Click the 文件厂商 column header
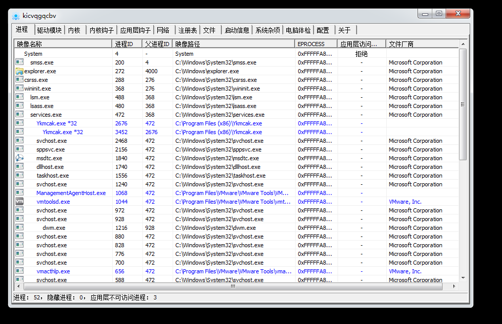This screenshot has height=324, width=502. [x=422, y=45]
